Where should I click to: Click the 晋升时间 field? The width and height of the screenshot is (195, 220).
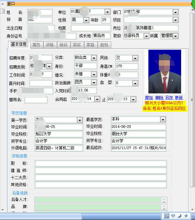[x=41, y=83]
